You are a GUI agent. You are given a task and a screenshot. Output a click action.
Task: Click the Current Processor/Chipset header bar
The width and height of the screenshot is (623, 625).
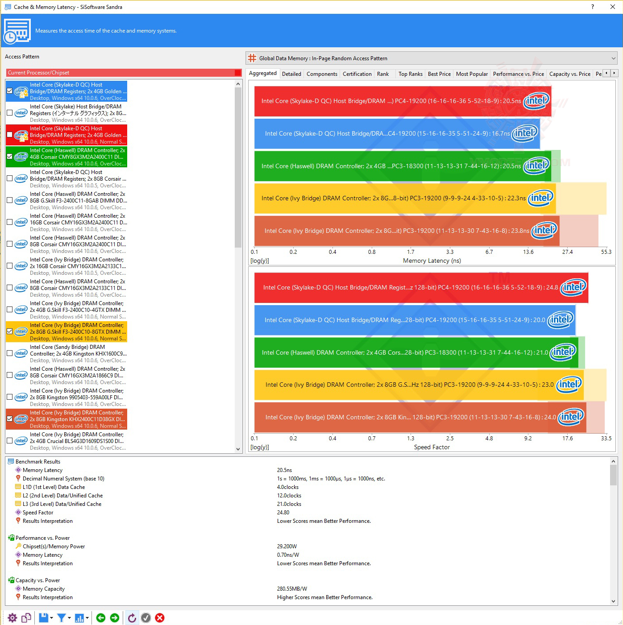pos(124,73)
